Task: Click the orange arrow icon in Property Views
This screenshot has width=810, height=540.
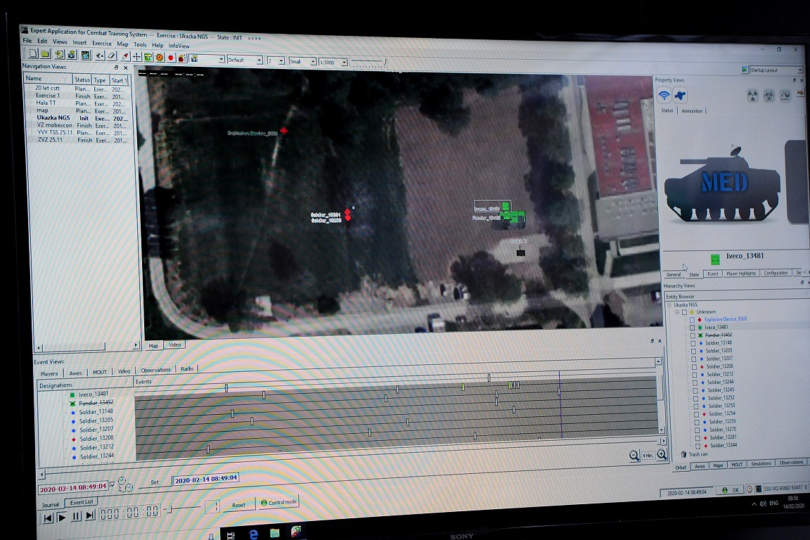Action: 800,94
